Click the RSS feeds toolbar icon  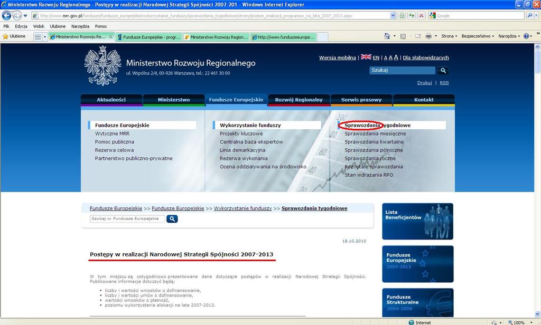403,36
